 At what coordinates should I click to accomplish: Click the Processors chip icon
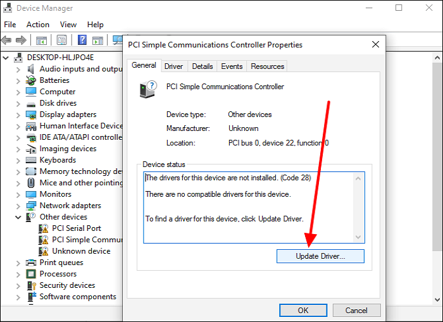click(x=31, y=274)
